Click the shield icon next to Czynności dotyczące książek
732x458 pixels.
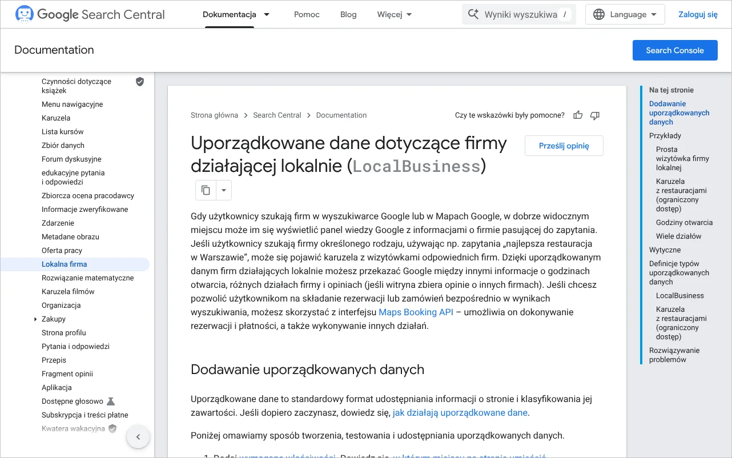tap(140, 82)
